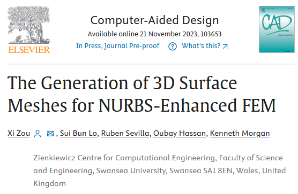Open author Kenneth Morgan's details
This screenshot has width=298, height=194.
[240, 134]
